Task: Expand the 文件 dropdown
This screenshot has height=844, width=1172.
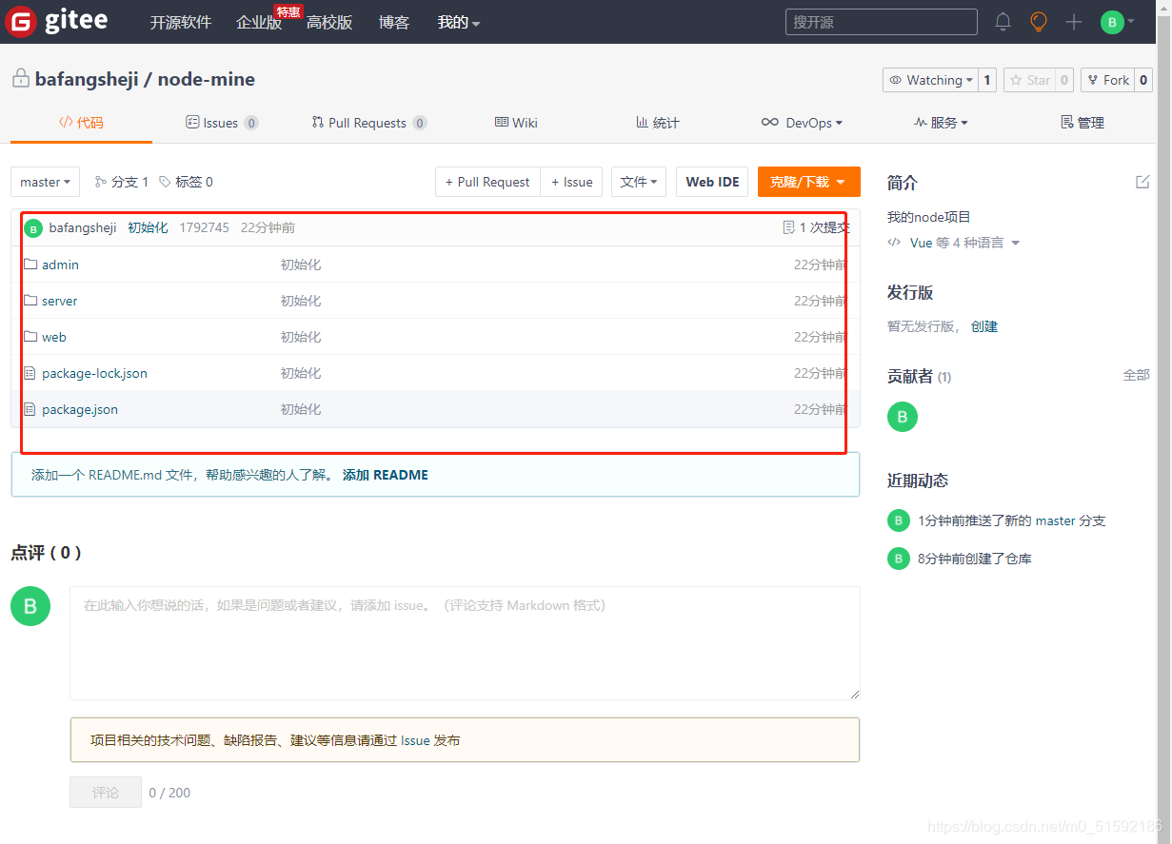Action: point(639,182)
